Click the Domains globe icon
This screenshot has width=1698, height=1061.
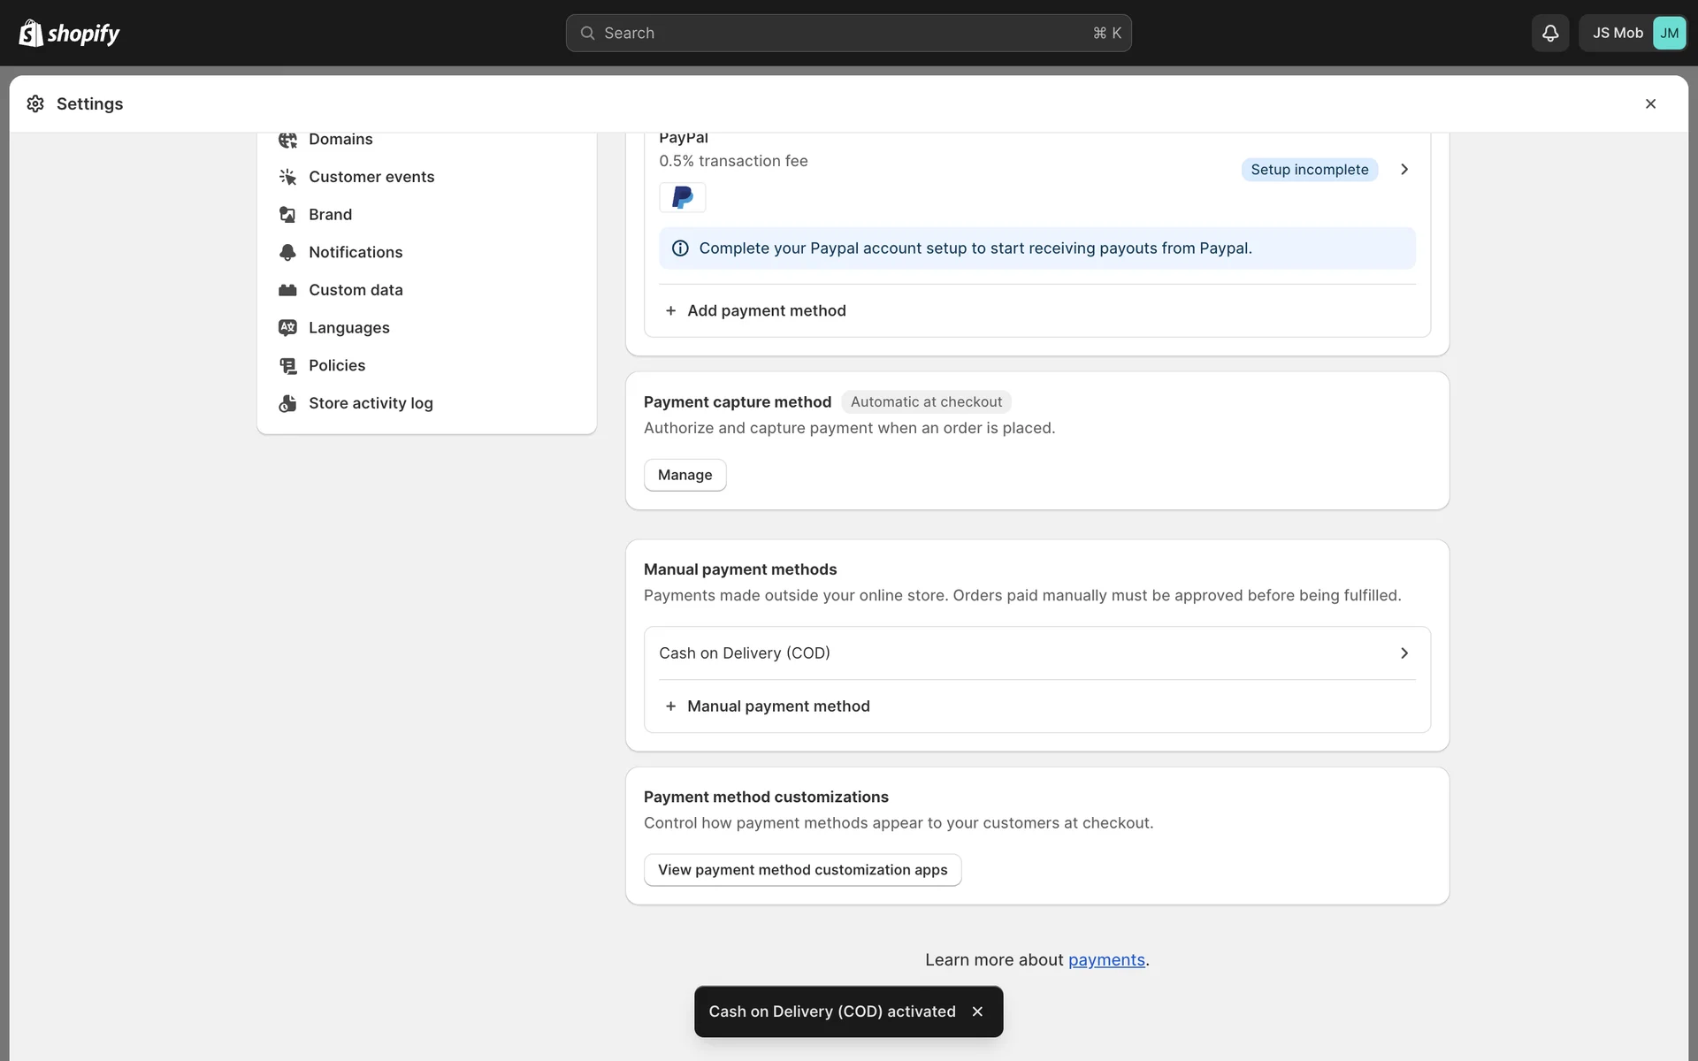coord(287,140)
